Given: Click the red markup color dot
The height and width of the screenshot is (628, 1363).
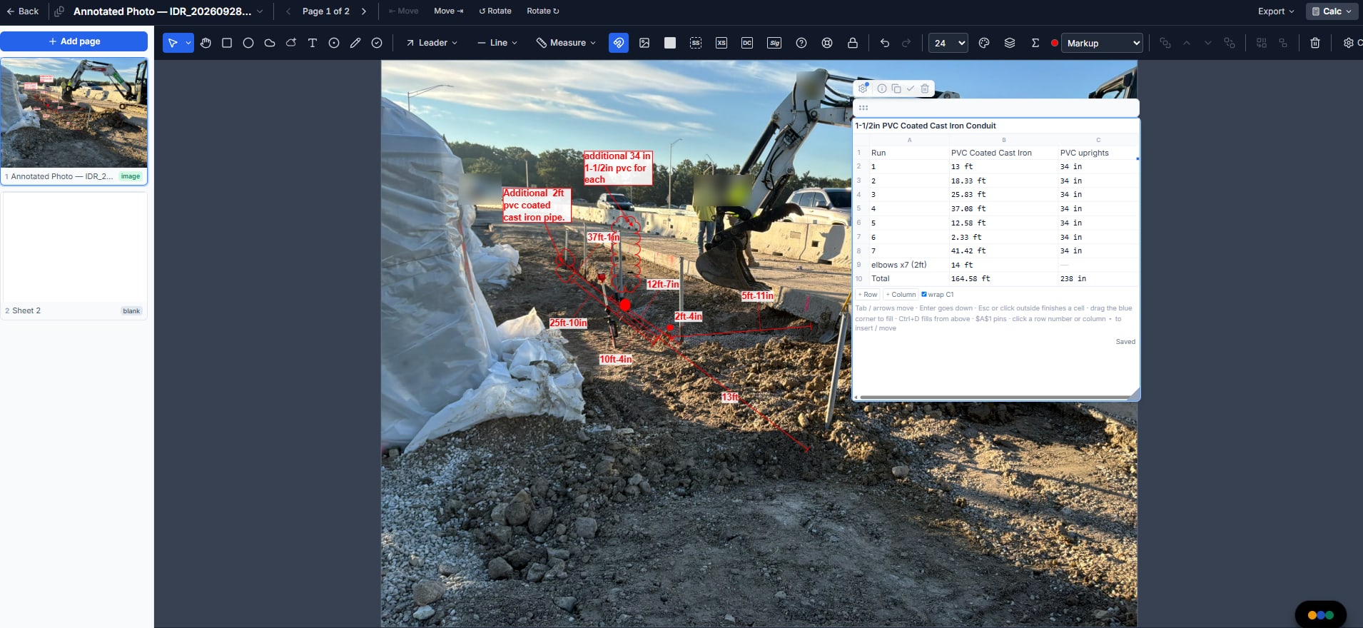Looking at the screenshot, I should coord(1055,43).
